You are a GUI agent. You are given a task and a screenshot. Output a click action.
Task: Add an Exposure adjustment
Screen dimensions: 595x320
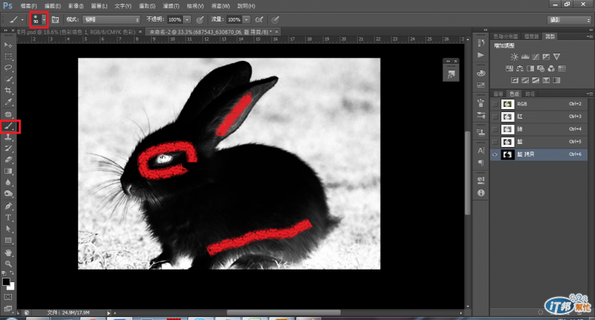546,57
